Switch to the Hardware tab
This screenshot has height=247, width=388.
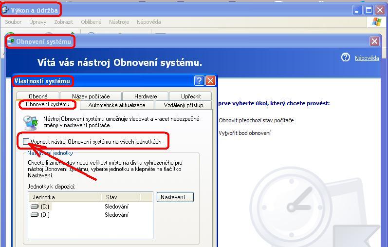(x=146, y=96)
